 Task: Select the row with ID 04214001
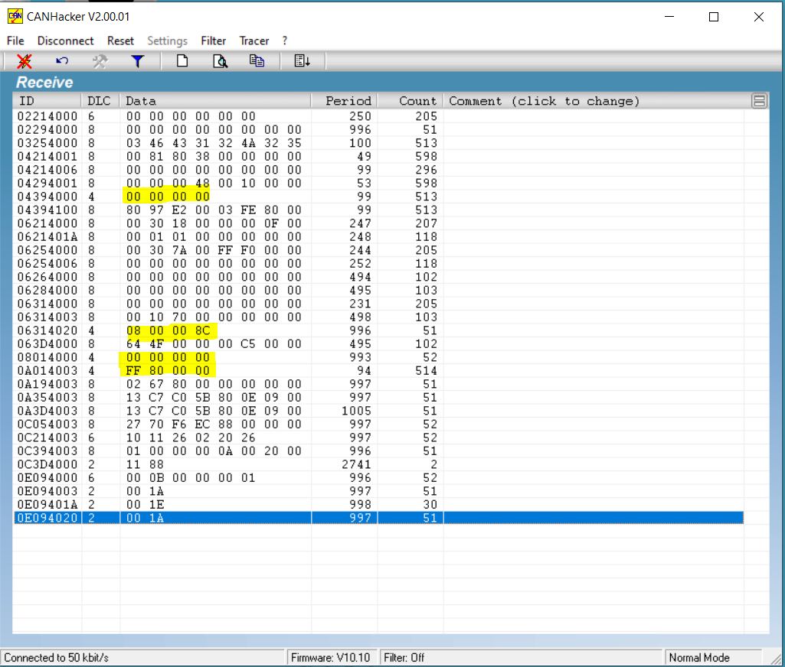[378, 157]
